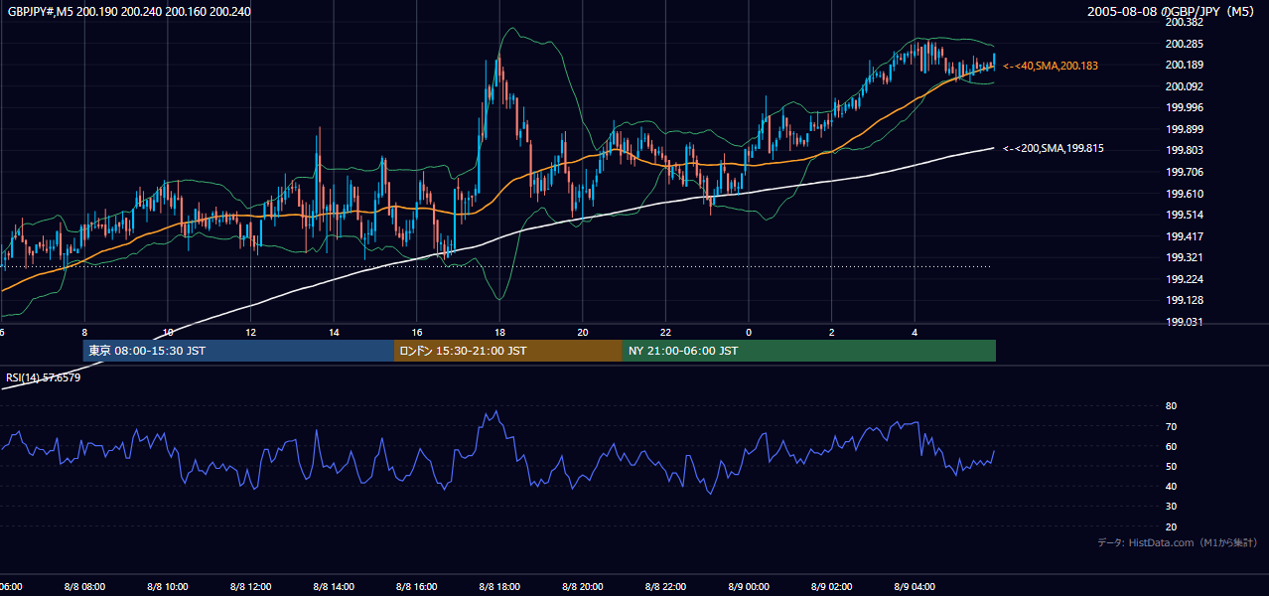The image size is (1269, 596).
Task: Click RSI axis level 80
Action: 1171,406
